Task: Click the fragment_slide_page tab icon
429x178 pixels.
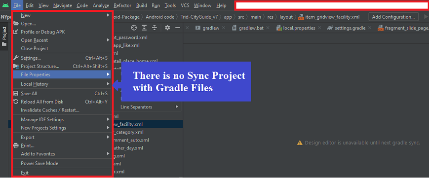Action: tap(380, 28)
